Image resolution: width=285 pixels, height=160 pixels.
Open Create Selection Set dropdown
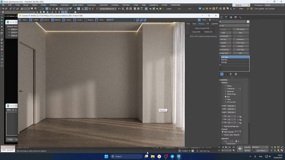[108, 9]
